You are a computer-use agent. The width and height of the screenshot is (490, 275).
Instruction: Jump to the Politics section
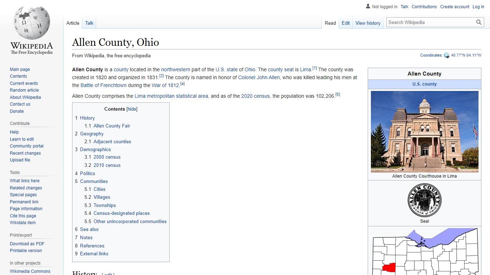(x=88, y=173)
